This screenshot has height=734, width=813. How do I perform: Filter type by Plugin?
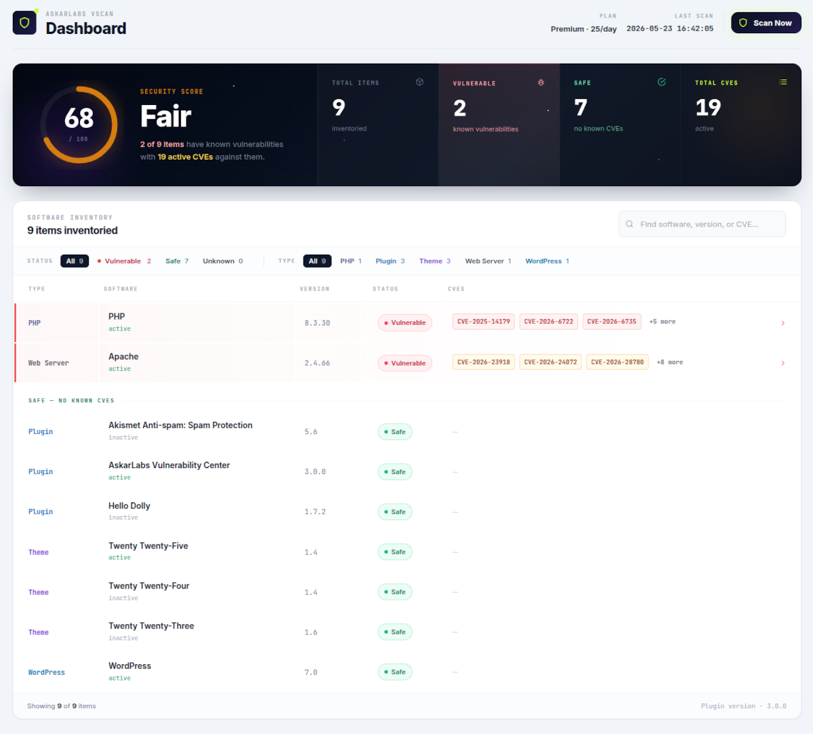tap(390, 261)
